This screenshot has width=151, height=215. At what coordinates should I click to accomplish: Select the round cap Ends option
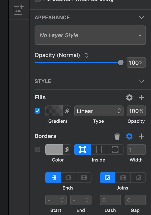[68, 178]
